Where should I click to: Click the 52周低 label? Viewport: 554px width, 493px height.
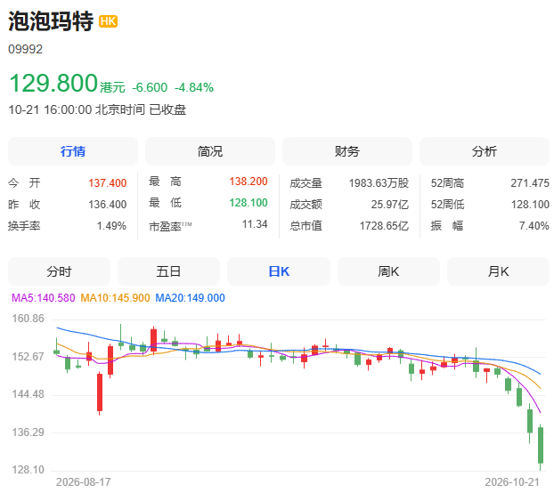447,205
